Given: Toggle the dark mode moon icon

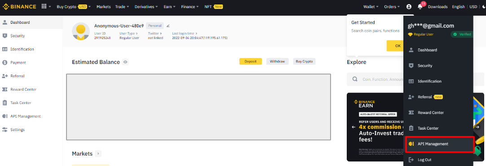Looking at the screenshot, I should point(484,6).
